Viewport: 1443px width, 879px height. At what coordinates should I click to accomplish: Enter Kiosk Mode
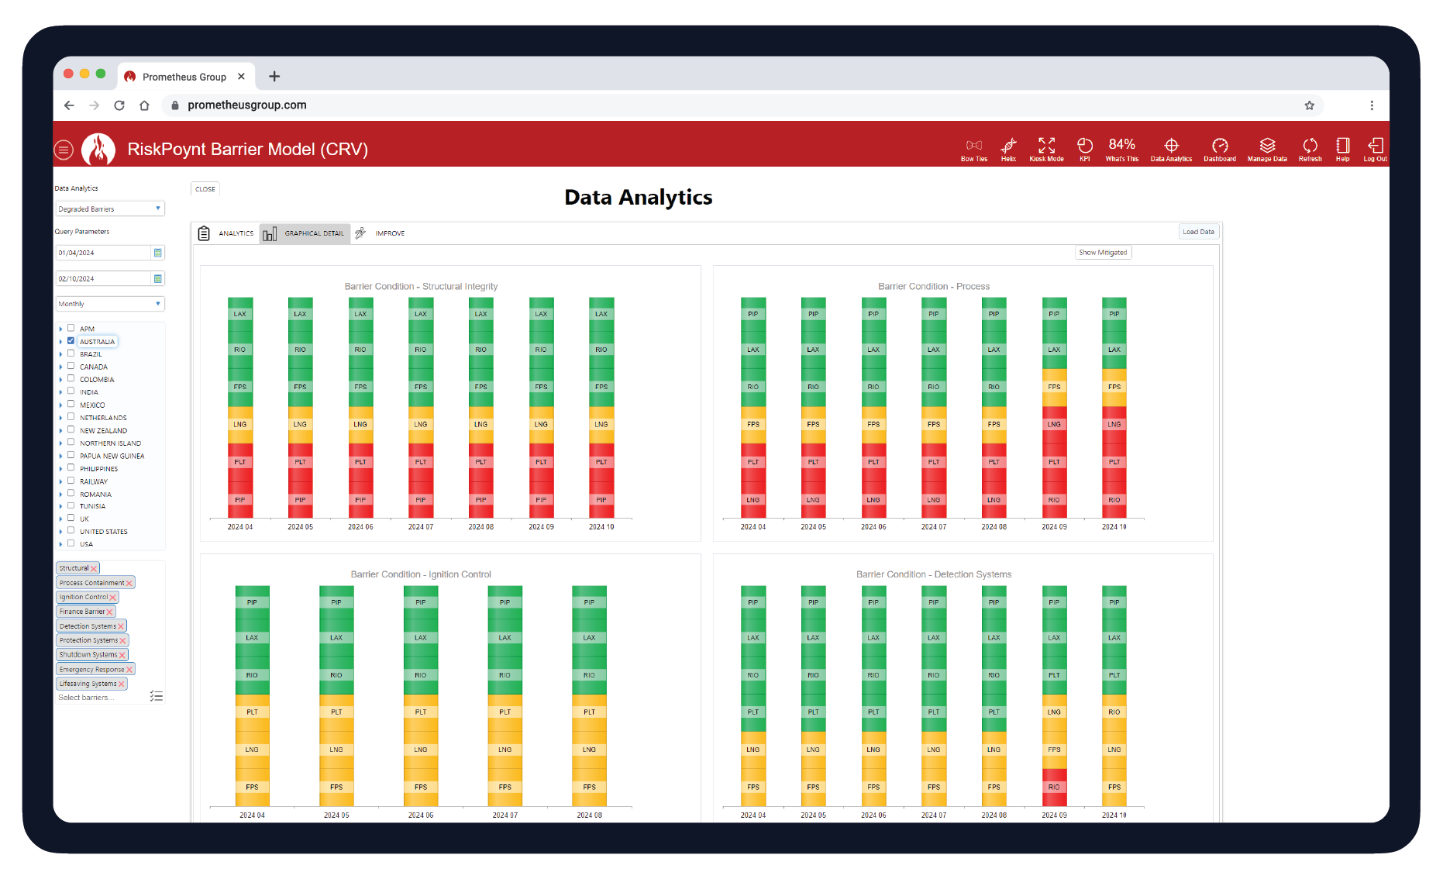pos(1046,148)
